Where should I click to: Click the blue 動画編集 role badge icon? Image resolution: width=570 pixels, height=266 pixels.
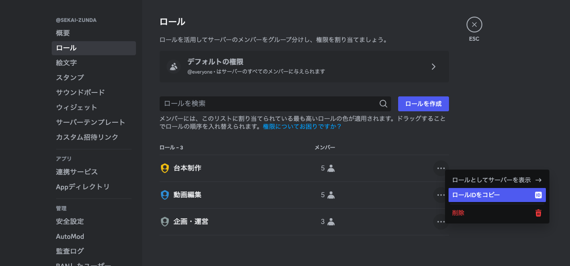pyautogui.click(x=164, y=195)
